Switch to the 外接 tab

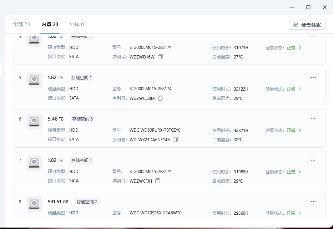tap(77, 25)
